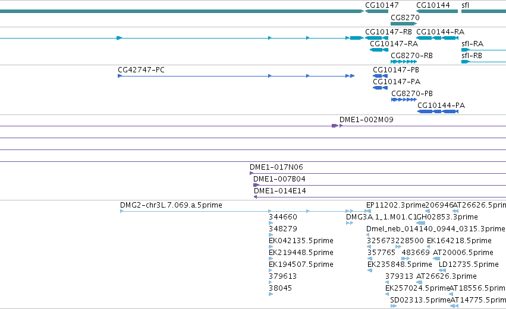Click clone label DME1-007B04
This screenshot has height=309, width=506.
tap(279, 179)
